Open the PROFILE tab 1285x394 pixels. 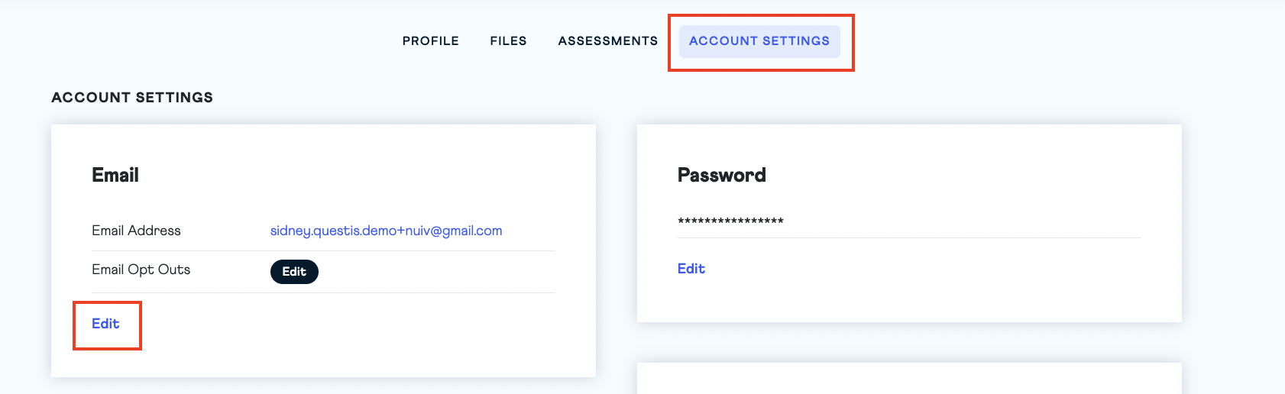[430, 41]
